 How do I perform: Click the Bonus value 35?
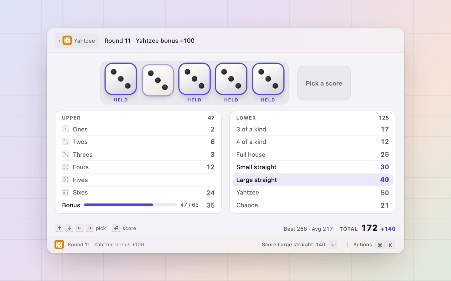pos(210,205)
